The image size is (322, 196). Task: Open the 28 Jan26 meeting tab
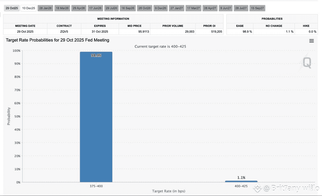point(45,8)
